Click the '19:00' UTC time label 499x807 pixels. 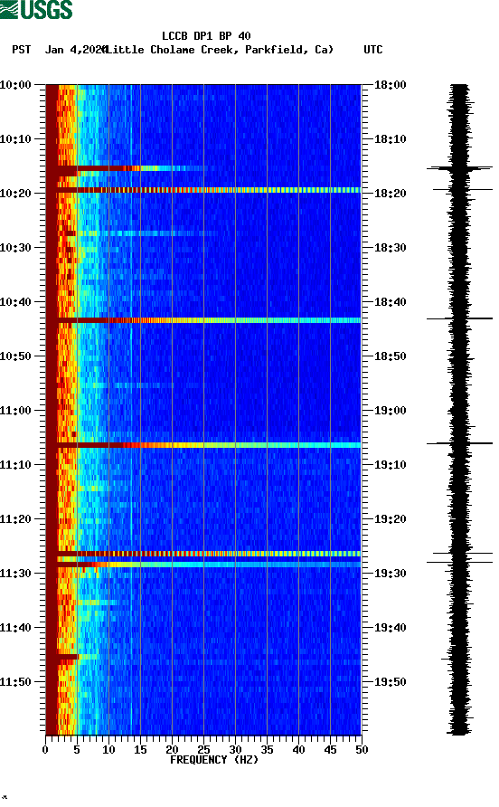coord(390,411)
